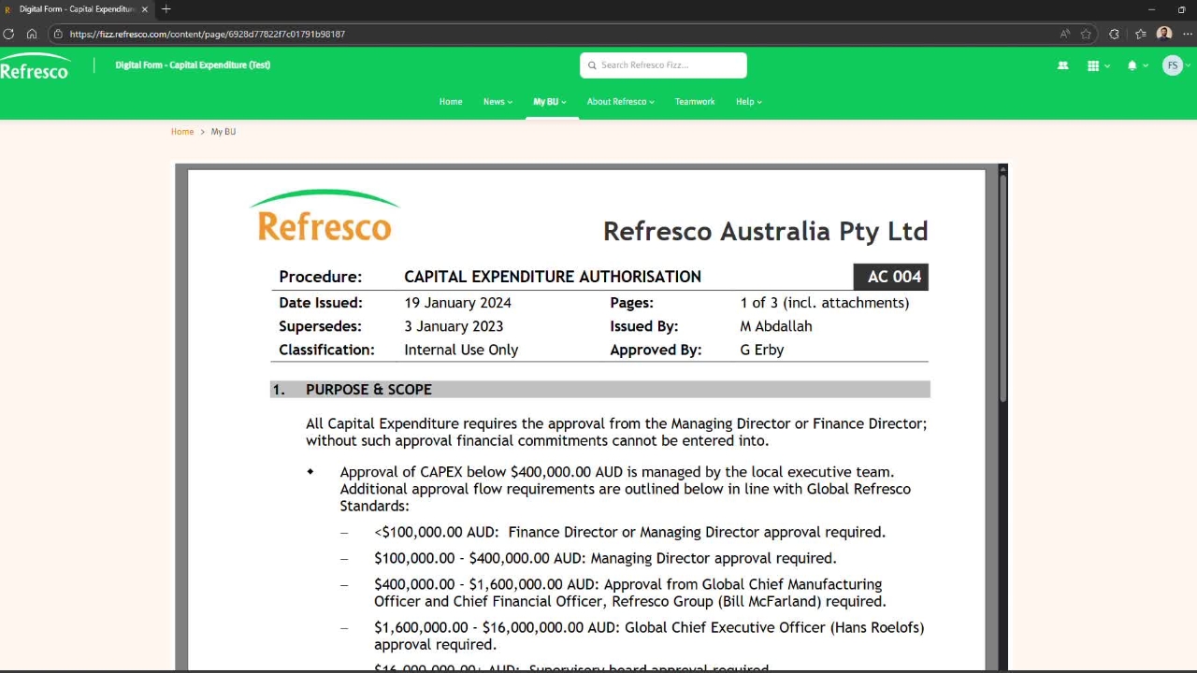Screen dimensions: 1197x673
Task: Go to the Home navigation item
Action: [x=451, y=102]
